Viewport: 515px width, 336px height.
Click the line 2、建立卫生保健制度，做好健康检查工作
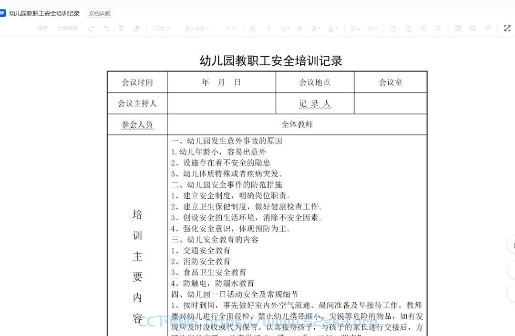[247, 207]
